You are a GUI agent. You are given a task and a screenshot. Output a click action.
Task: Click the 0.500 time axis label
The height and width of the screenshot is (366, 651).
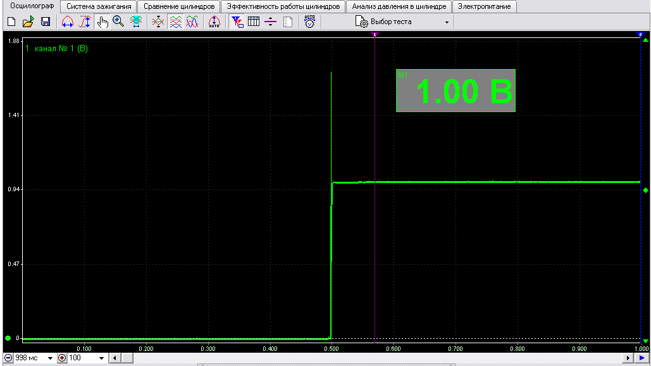(x=332, y=348)
